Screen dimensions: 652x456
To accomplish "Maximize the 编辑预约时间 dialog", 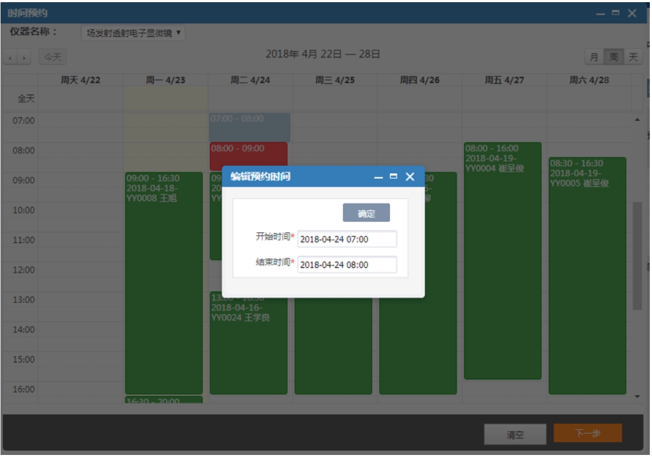I will coord(393,176).
